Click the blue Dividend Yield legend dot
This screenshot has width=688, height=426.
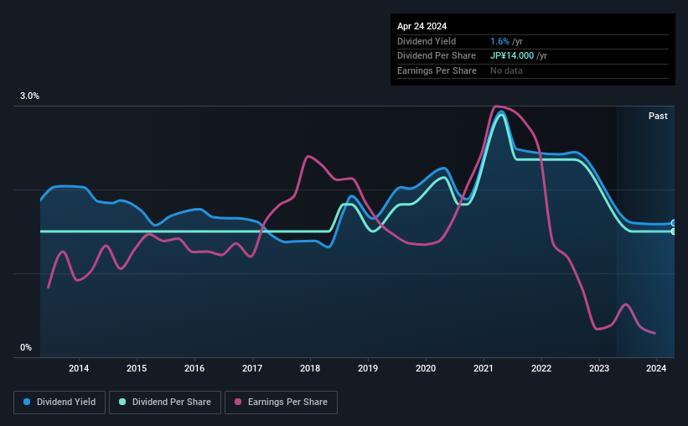tap(27, 402)
